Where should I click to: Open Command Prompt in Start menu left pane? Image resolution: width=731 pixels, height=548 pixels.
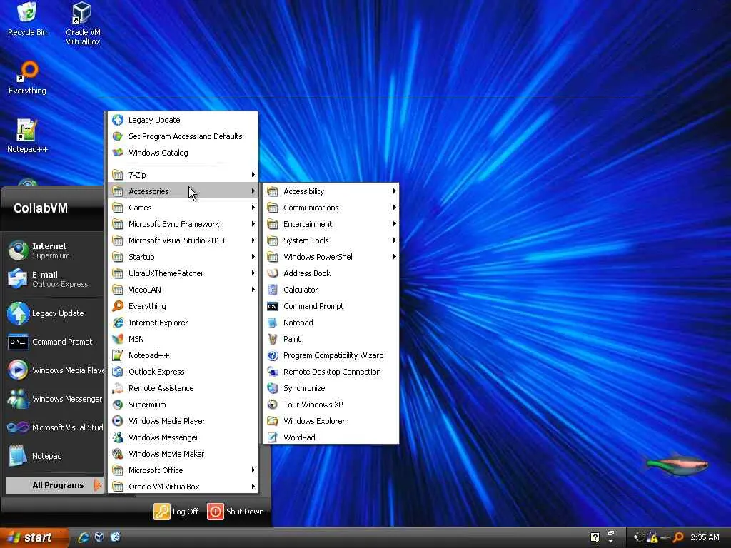coord(54,342)
